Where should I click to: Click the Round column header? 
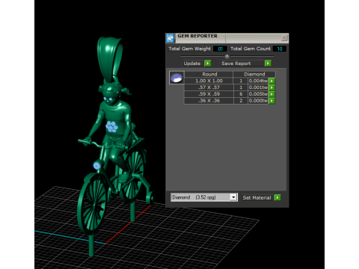(x=209, y=74)
